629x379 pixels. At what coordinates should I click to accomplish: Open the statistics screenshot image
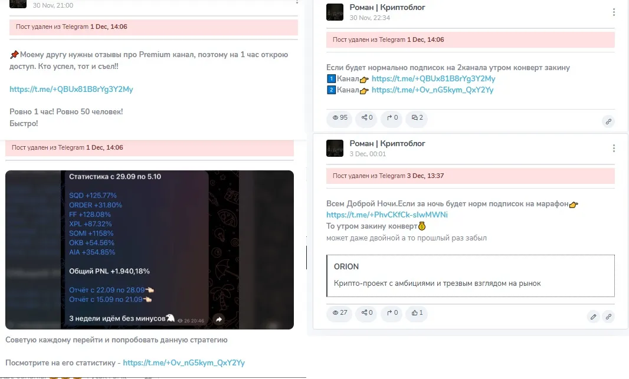[x=149, y=250]
